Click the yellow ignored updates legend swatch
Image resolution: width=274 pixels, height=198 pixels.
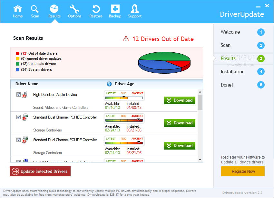pyautogui.click(x=18, y=59)
